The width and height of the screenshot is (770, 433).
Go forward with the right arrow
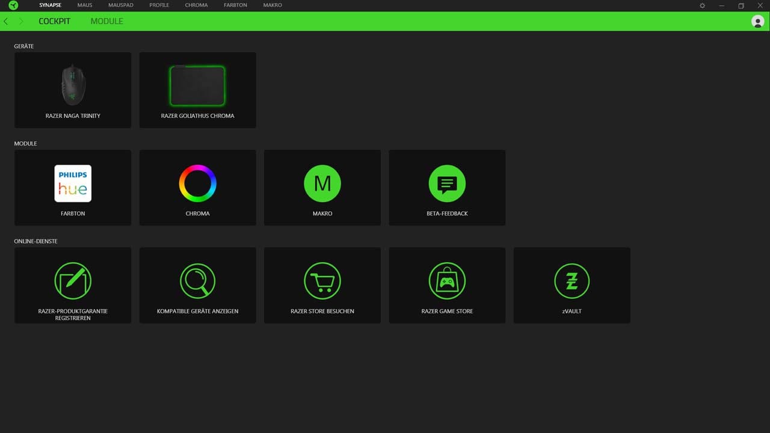click(21, 21)
